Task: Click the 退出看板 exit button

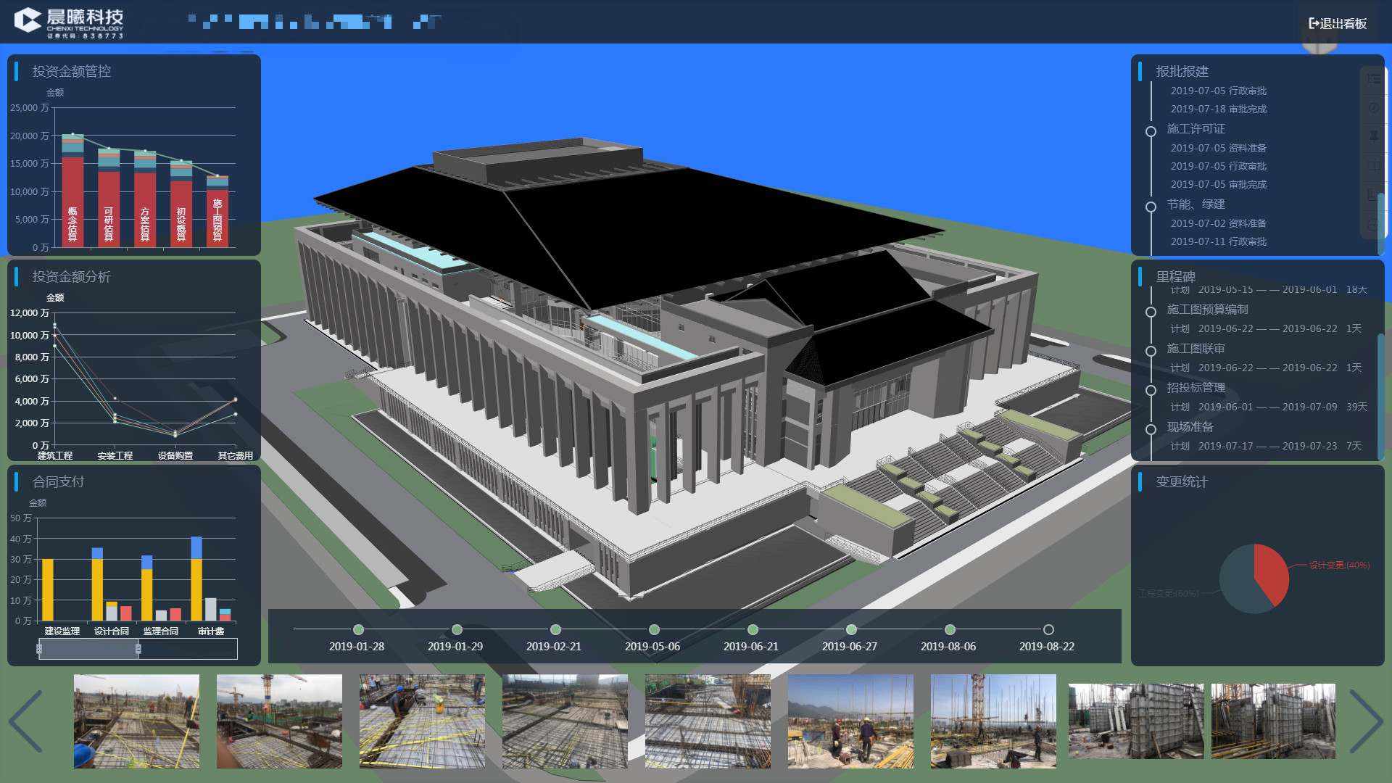Action: point(1338,24)
